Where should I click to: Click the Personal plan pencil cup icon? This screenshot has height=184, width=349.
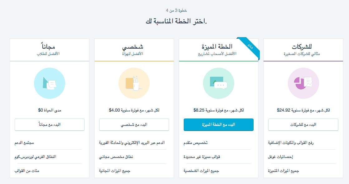click(134, 83)
